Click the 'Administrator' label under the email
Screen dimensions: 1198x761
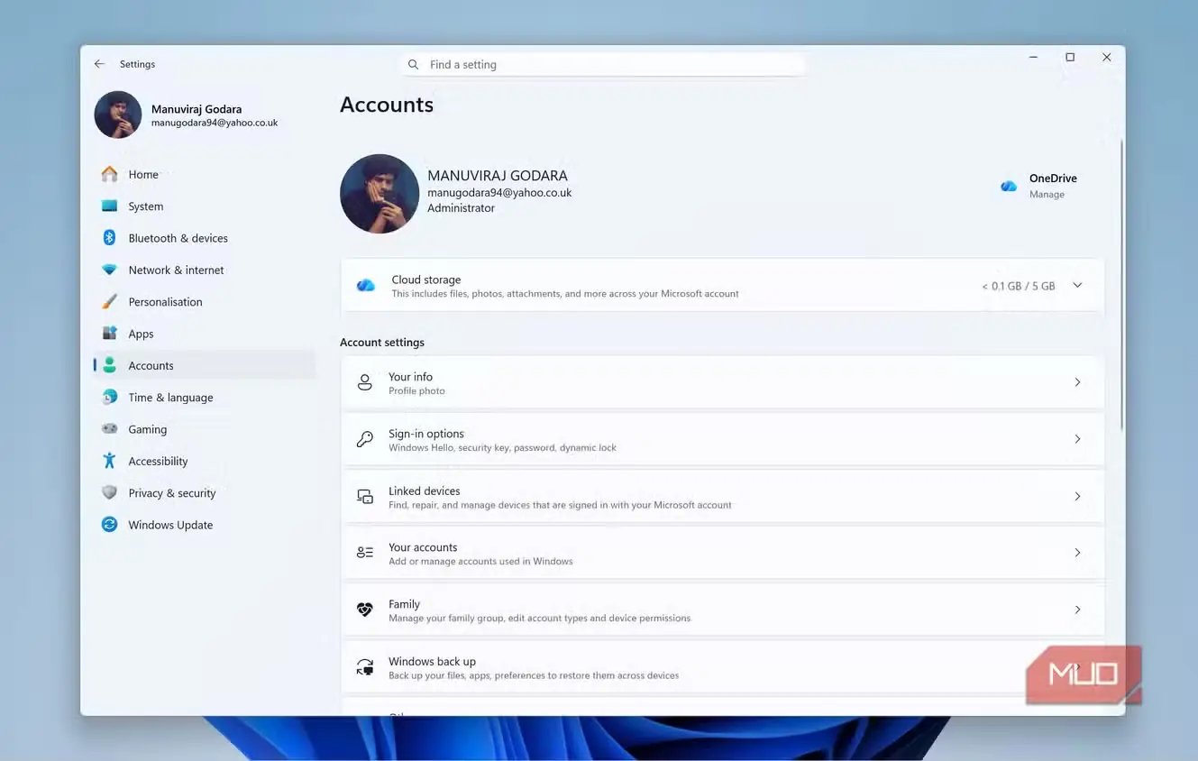pyautogui.click(x=461, y=208)
